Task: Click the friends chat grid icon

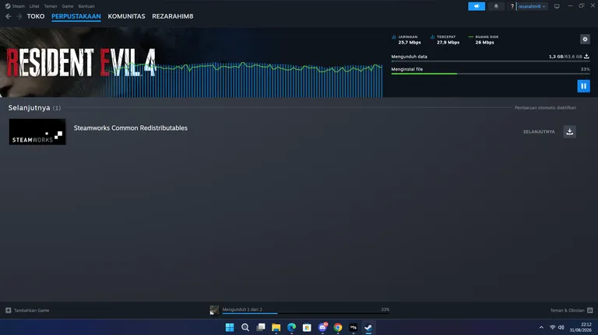Action: click(590, 310)
